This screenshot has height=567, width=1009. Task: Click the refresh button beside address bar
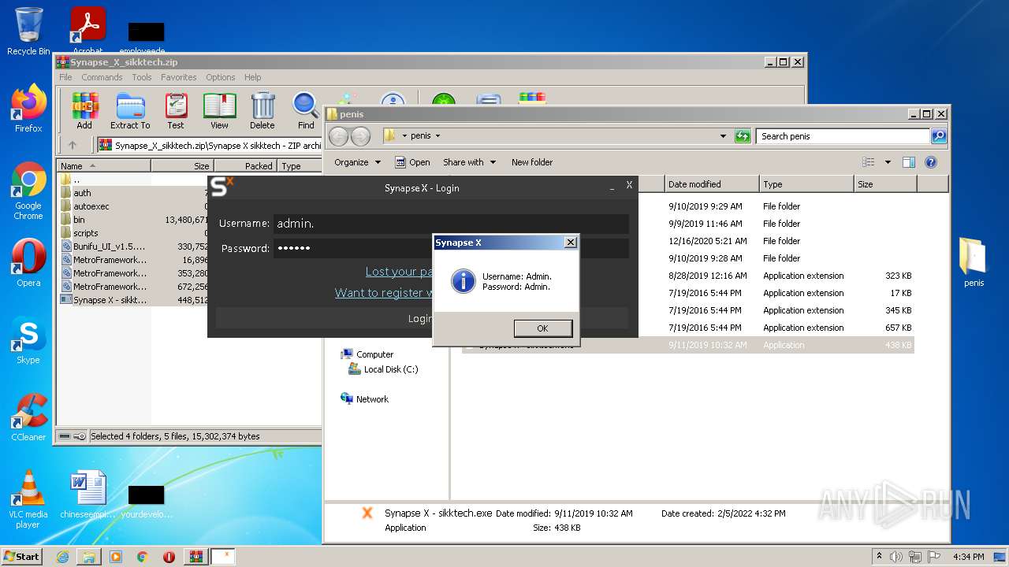[743, 136]
